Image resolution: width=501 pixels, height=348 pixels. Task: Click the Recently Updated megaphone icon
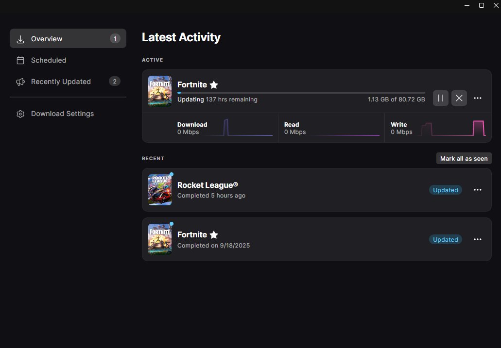pyautogui.click(x=20, y=82)
